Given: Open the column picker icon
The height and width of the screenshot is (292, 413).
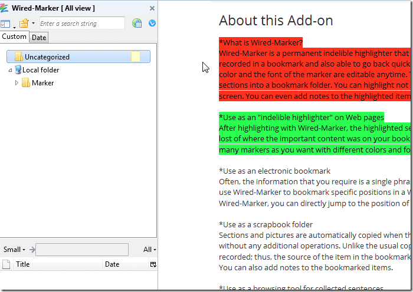Looking at the screenshot, I should [153, 264].
